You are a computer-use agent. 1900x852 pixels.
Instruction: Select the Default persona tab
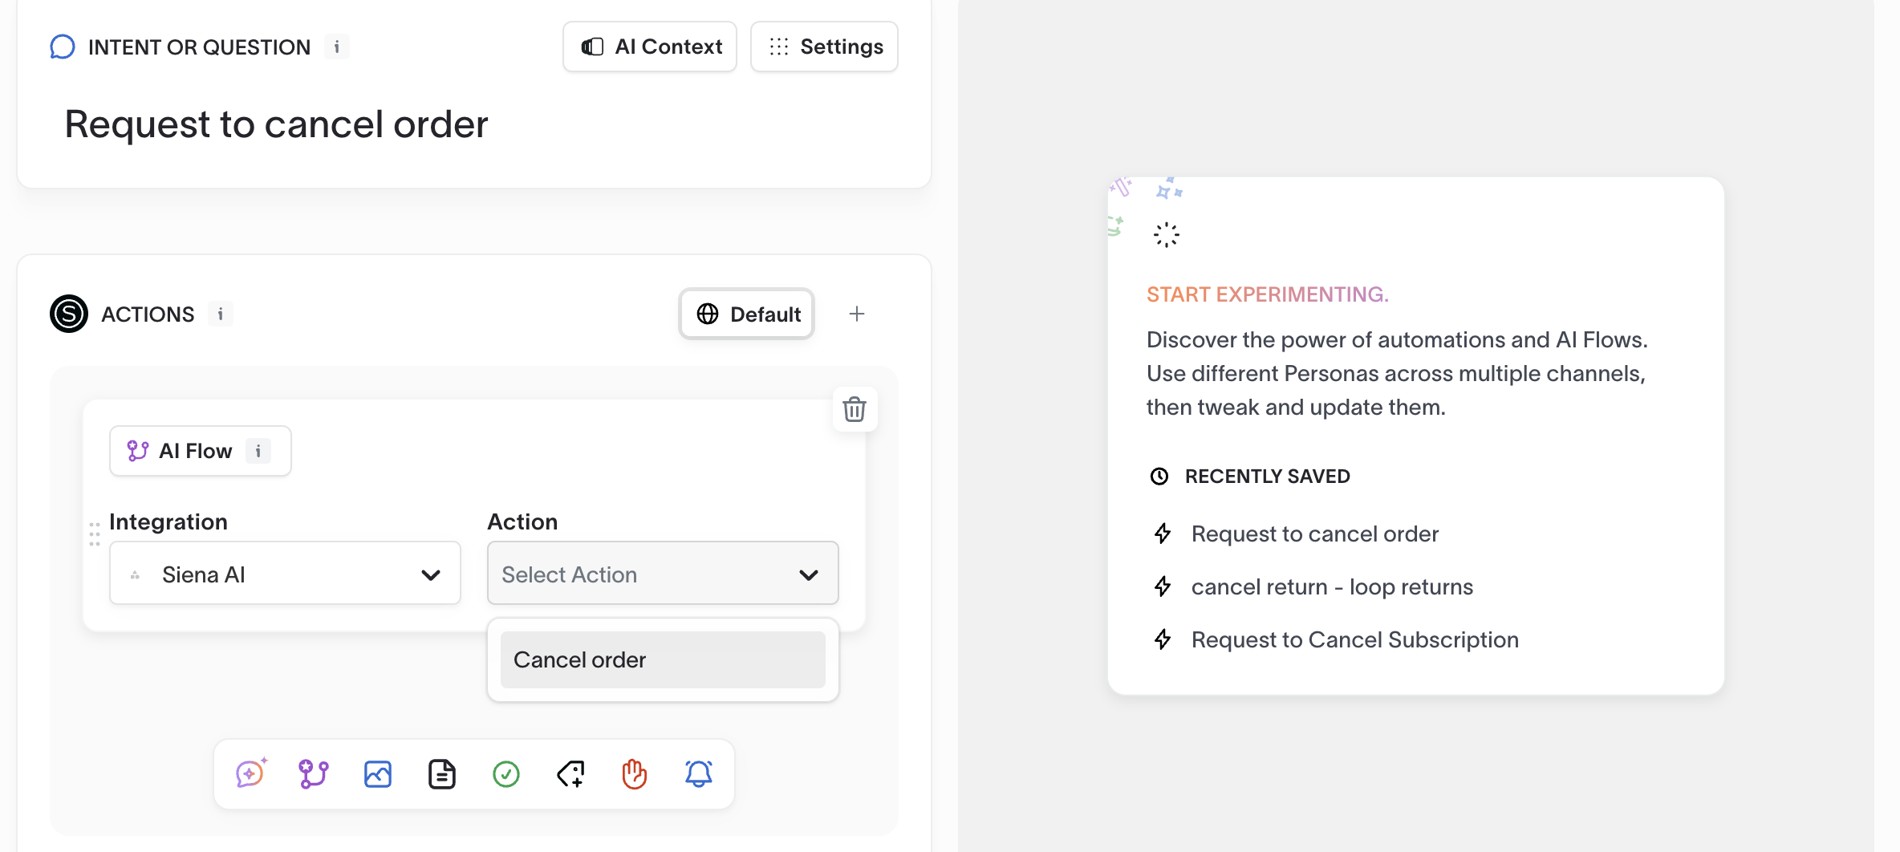pyautogui.click(x=747, y=314)
